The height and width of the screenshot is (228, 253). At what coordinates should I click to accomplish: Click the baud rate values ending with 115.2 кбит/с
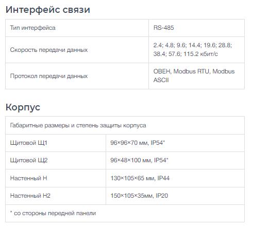click(x=193, y=50)
